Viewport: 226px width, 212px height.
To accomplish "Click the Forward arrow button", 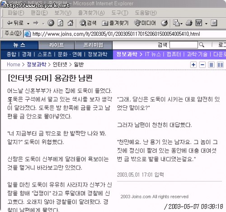I will point(36,23).
